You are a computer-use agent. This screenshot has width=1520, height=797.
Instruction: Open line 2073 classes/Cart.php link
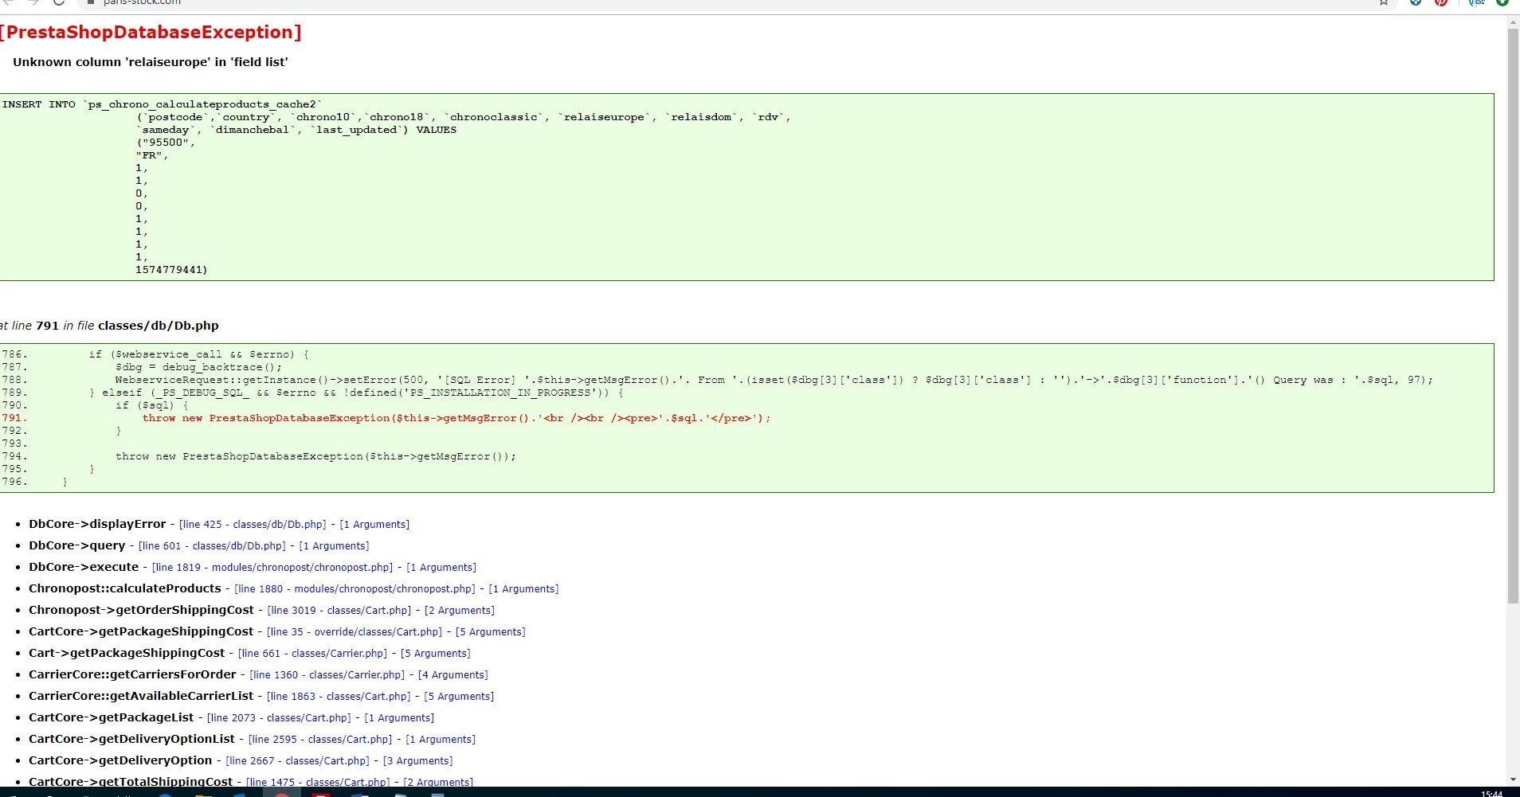pos(279,718)
